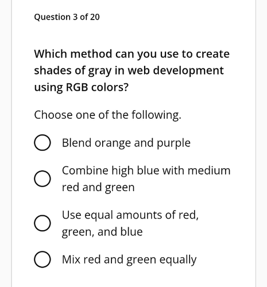Click the word "Question" in the top header
Viewport: 267px width, 287px height.
point(52,17)
